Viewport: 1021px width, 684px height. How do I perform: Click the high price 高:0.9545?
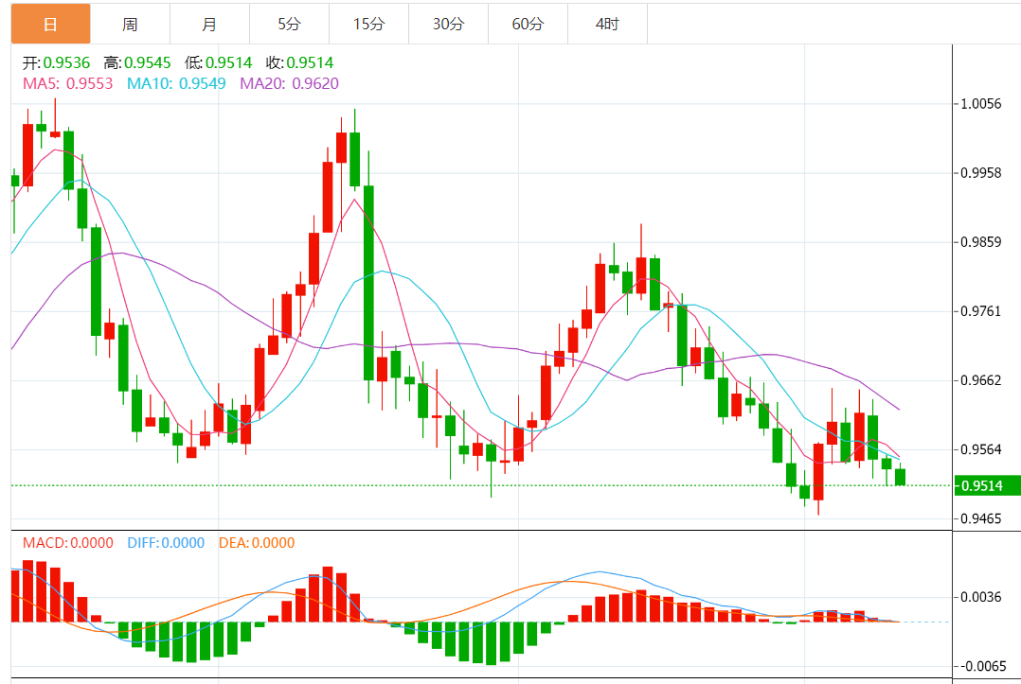coord(137,63)
